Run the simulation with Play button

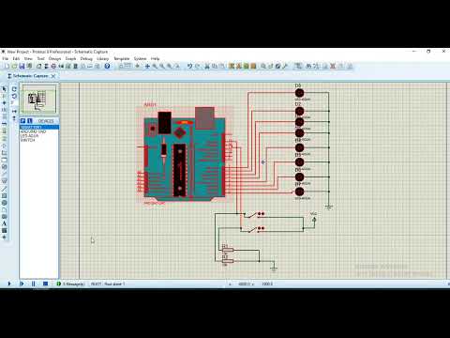9,284
